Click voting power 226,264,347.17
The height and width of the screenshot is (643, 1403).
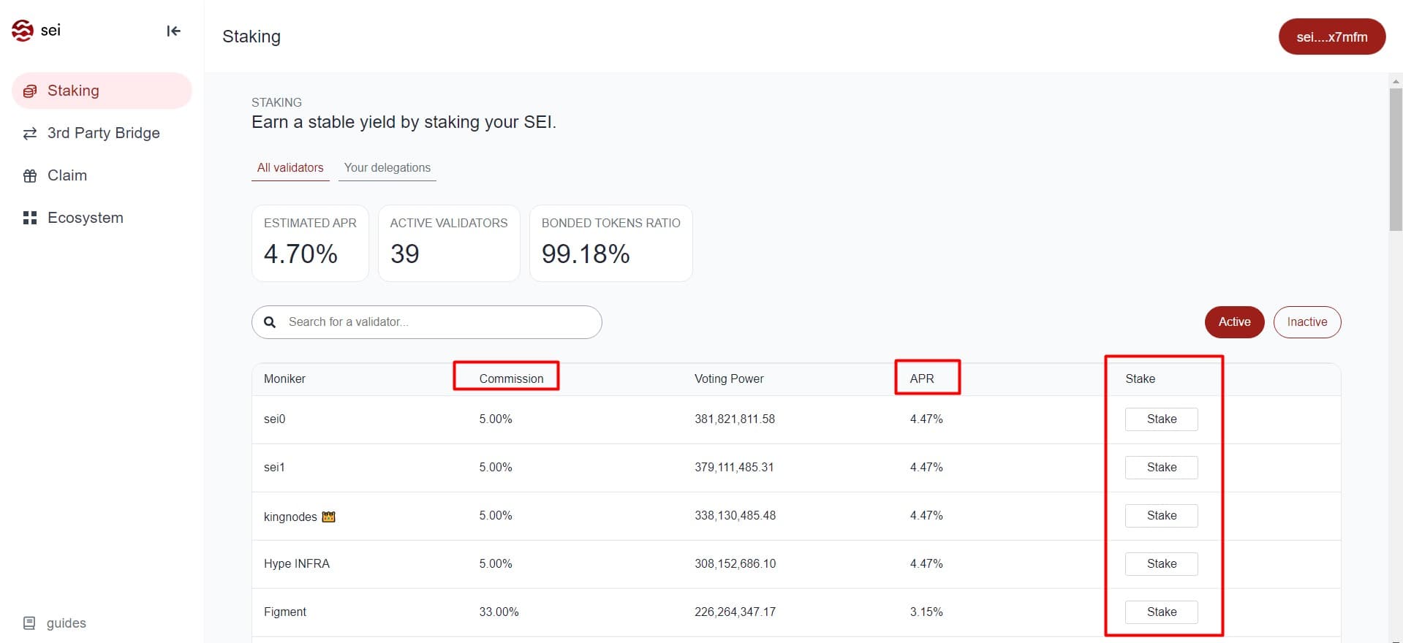tap(735, 612)
